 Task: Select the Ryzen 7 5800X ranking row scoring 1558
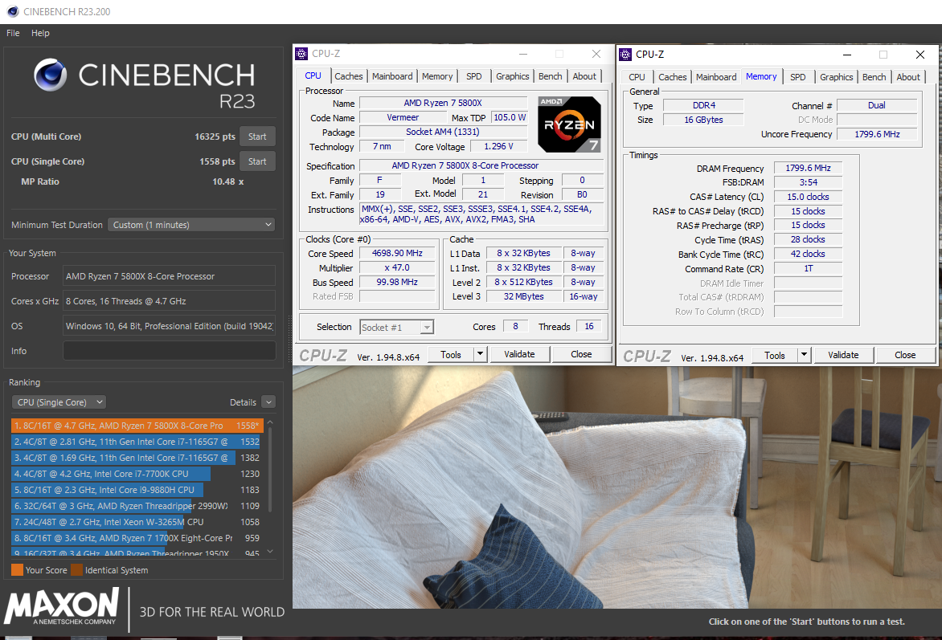pos(137,425)
